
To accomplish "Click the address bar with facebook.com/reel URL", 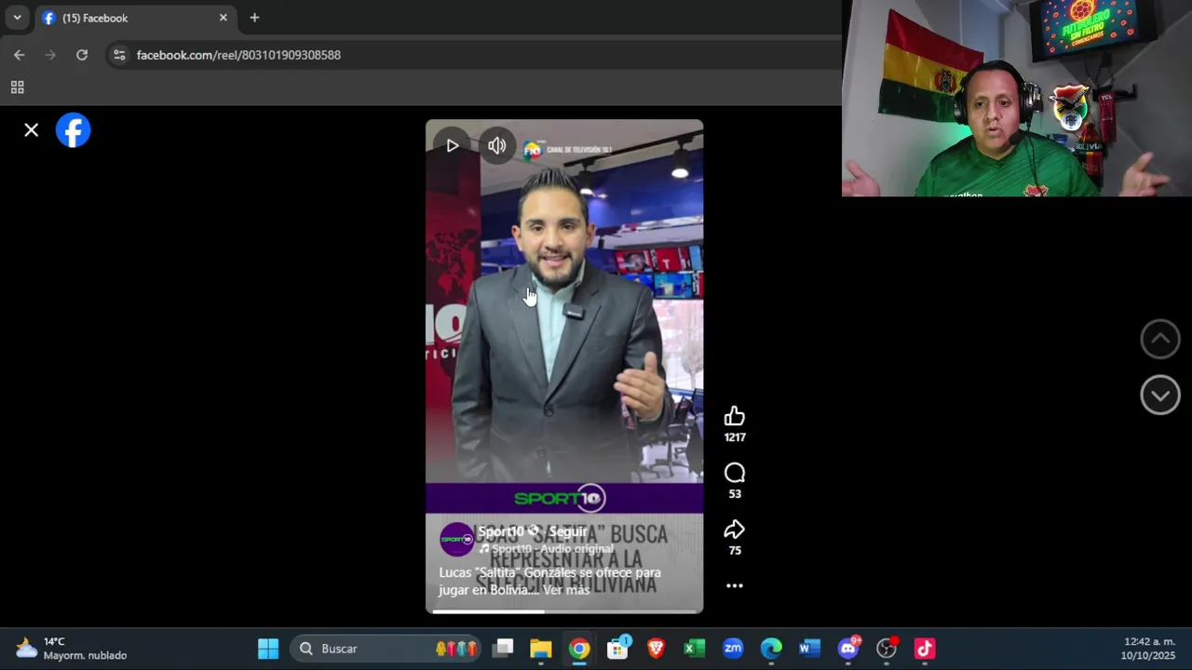I will pyautogui.click(x=475, y=55).
